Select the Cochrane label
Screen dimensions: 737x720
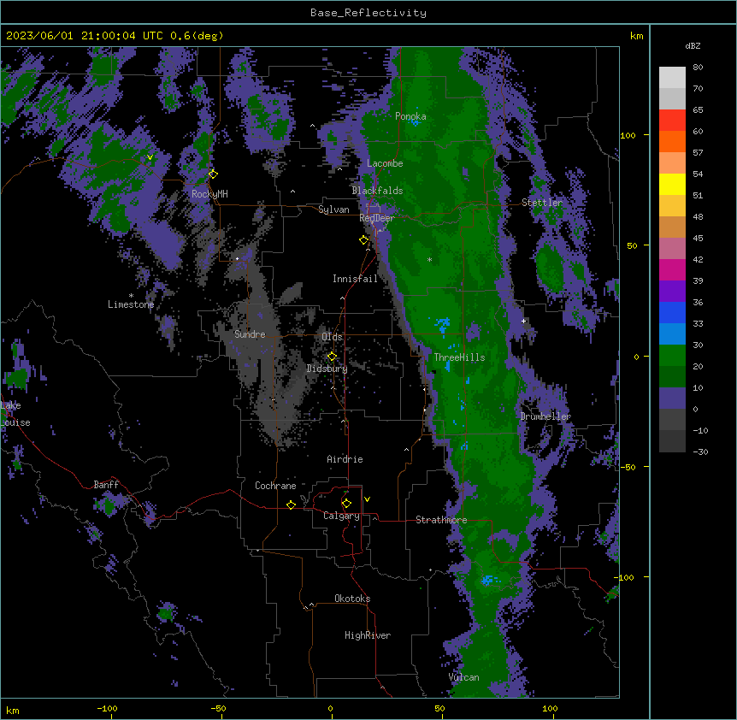(x=275, y=486)
